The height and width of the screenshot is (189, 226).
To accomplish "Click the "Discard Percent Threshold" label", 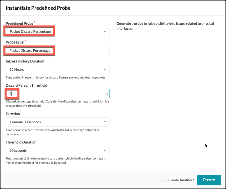I will tap(26, 85).
